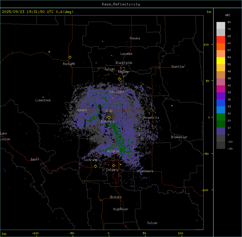Click the yellow diamond marker above Calgary

(114, 166)
